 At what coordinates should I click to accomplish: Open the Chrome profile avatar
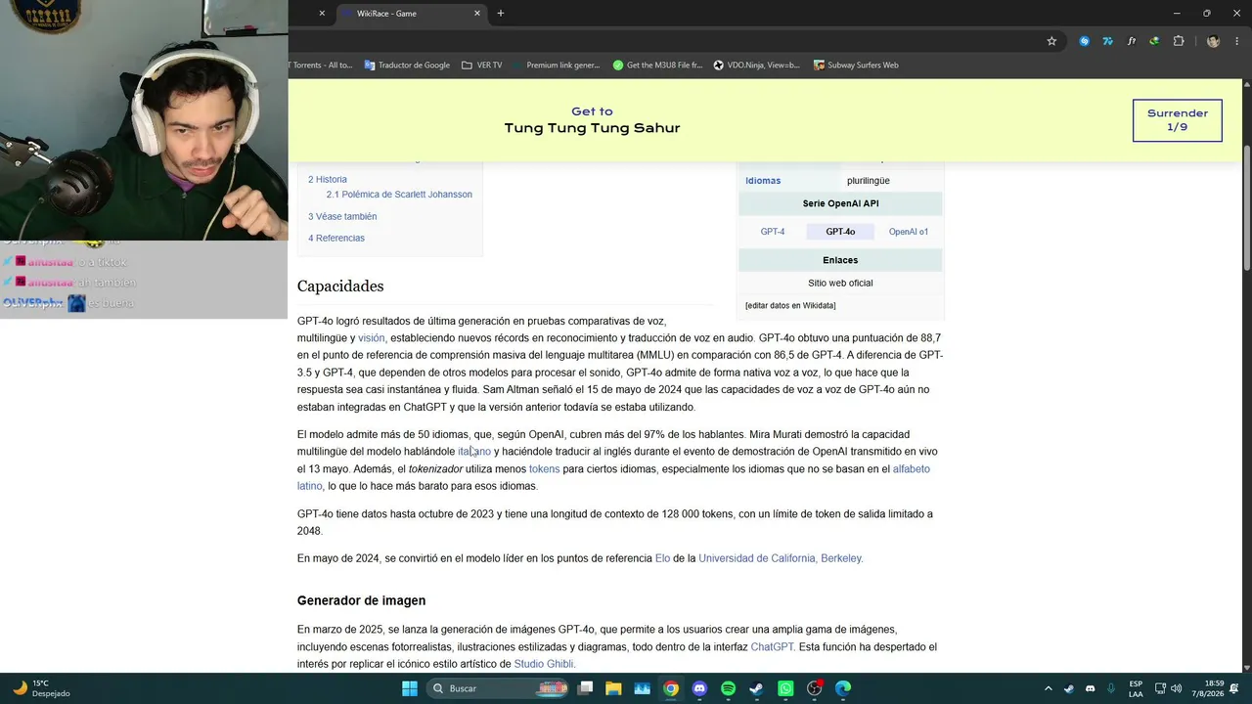(x=1213, y=41)
